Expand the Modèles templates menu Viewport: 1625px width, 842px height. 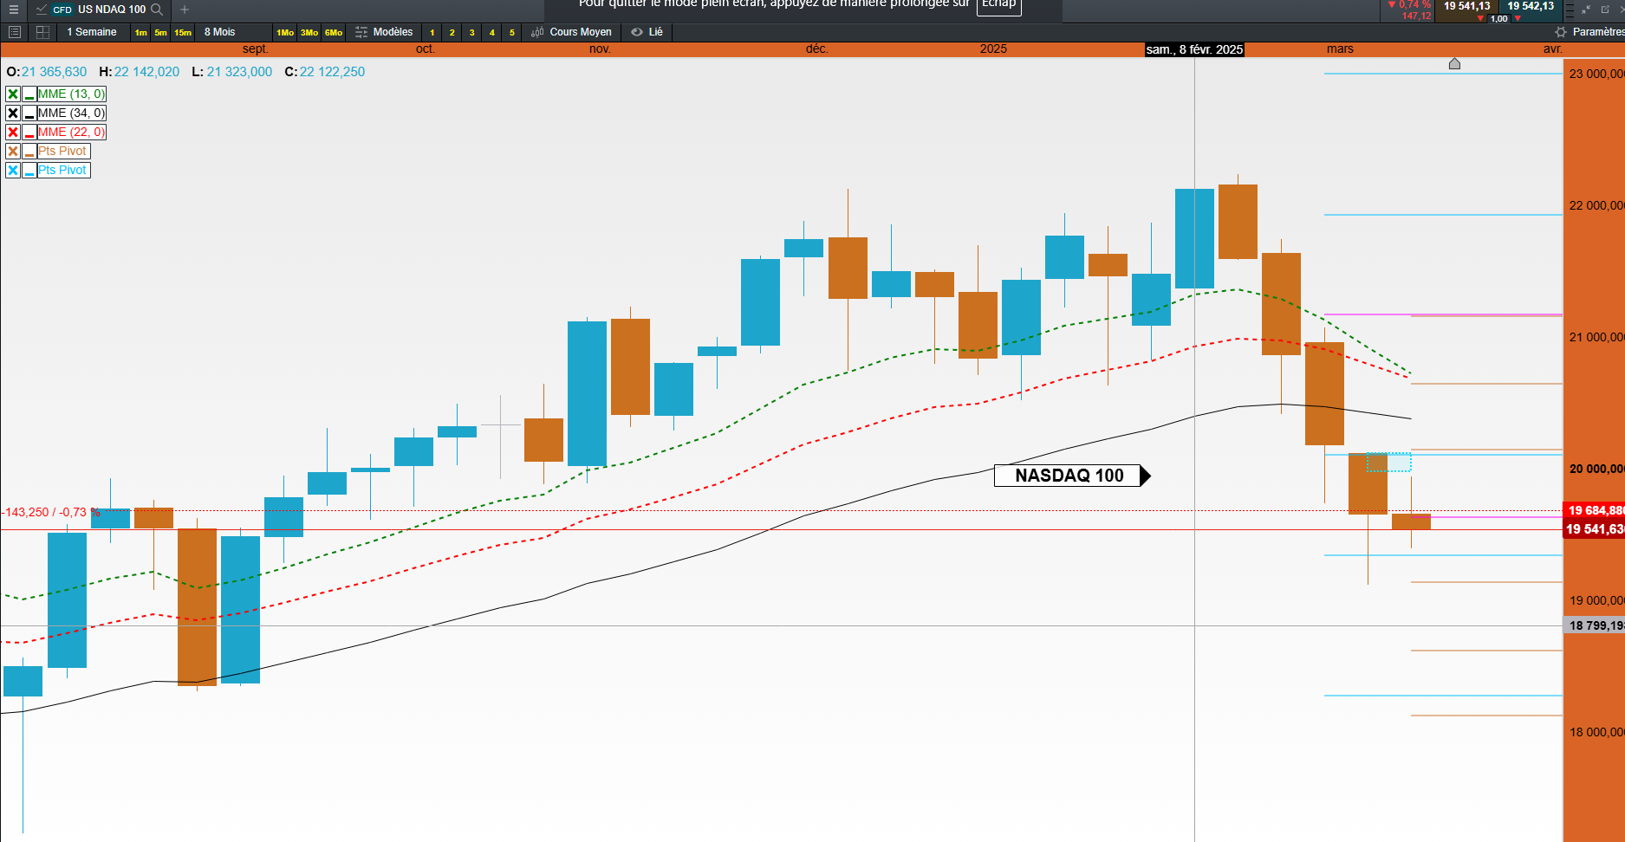pos(384,32)
